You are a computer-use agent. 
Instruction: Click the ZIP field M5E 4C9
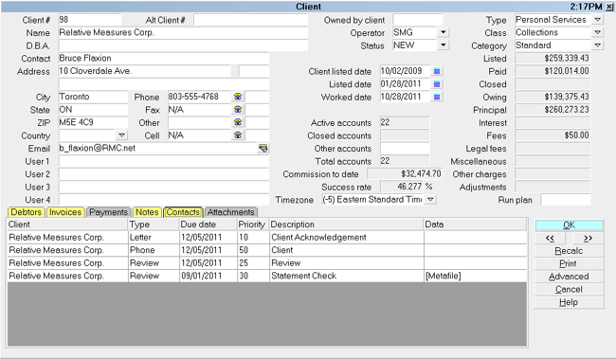point(93,122)
